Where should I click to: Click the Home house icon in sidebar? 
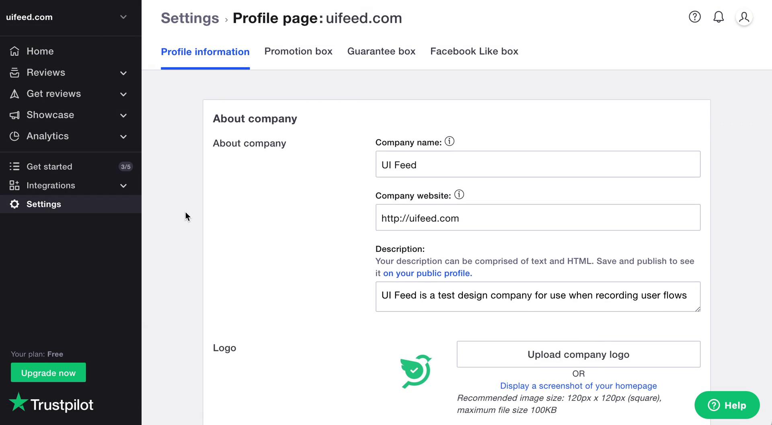tap(14, 51)
